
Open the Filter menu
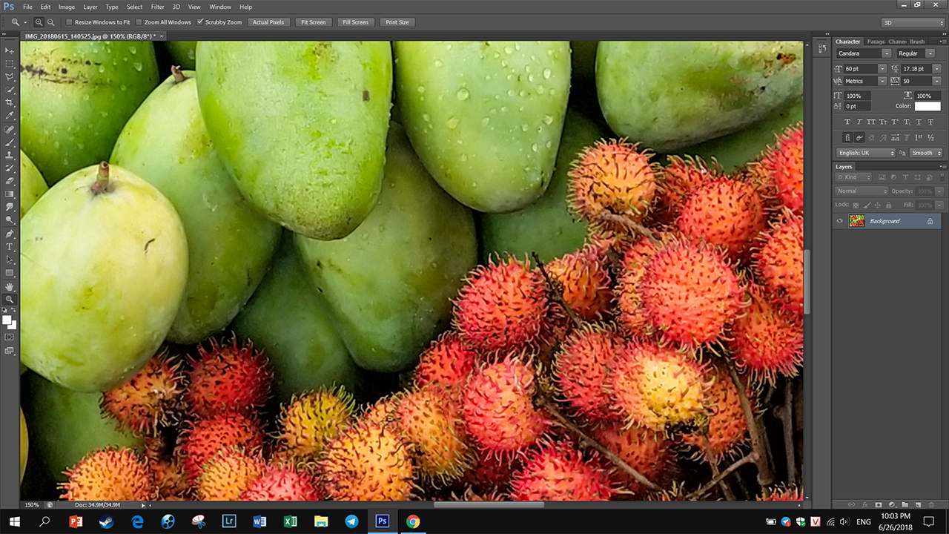[157, 7]
